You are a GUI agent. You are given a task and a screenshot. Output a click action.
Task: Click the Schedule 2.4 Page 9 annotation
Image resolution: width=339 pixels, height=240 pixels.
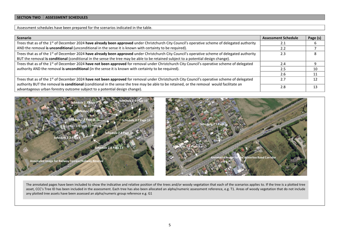point(186,146)
